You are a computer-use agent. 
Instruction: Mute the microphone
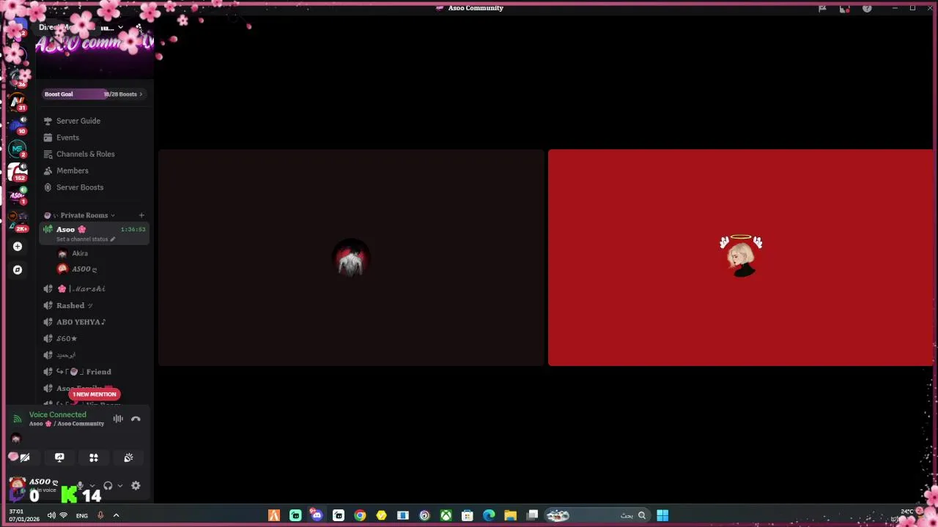(80, 485)
